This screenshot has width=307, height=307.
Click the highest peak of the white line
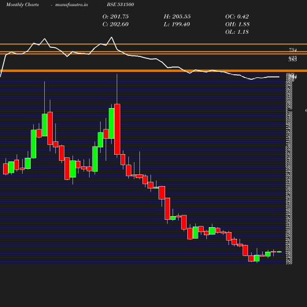[x=112, y=37]
